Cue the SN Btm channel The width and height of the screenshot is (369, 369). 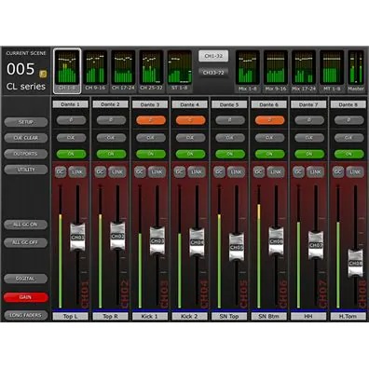(x=269, y=138)
